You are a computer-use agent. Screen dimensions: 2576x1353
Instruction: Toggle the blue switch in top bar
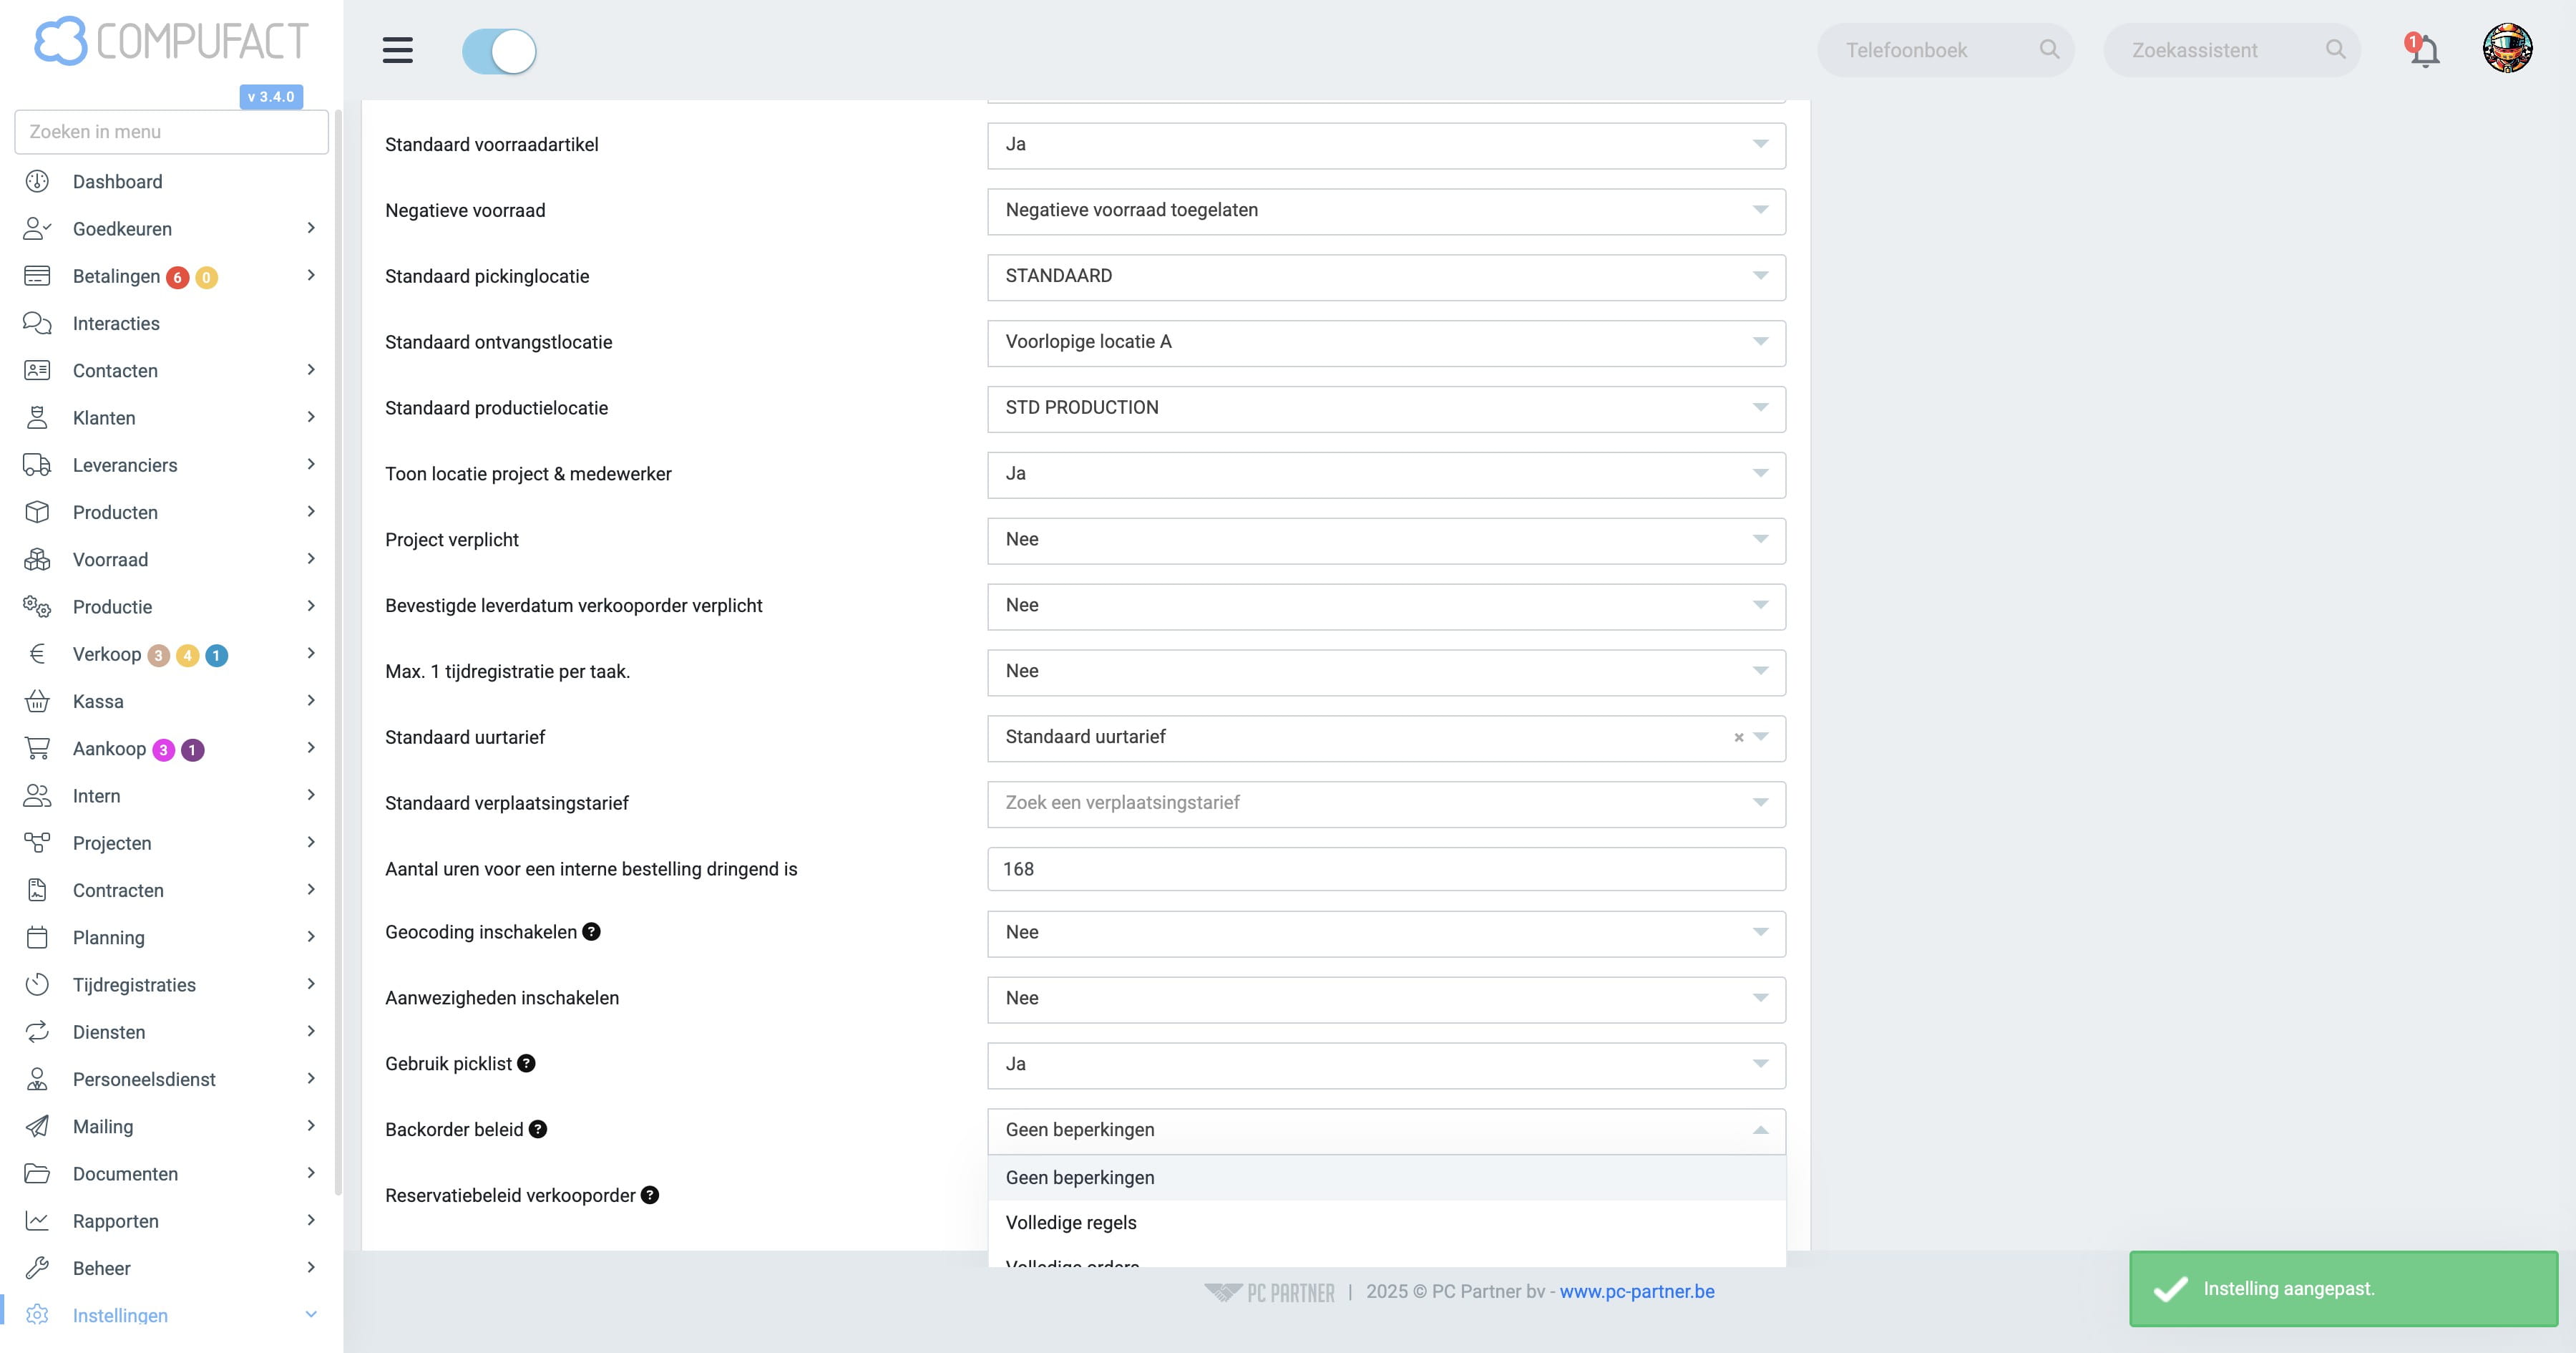pyautogui.click(x=499, y=51)
